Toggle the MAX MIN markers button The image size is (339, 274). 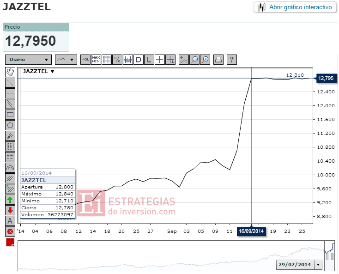coord(96,60)
